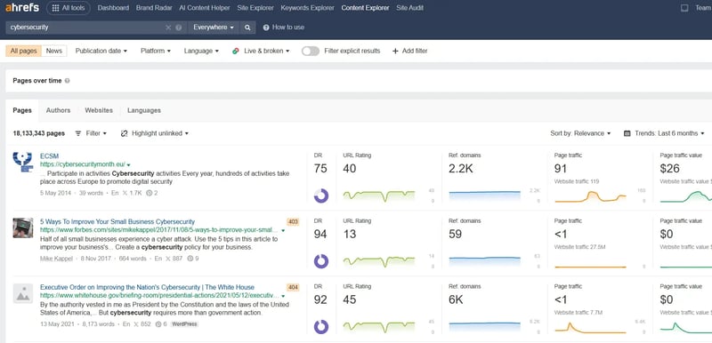Switch to Keywords Explorer
This screenshot has width=712, height=343.
[x=307, y=8]
